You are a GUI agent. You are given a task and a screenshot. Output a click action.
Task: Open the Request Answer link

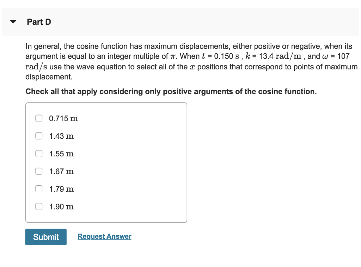pos(104,236)
